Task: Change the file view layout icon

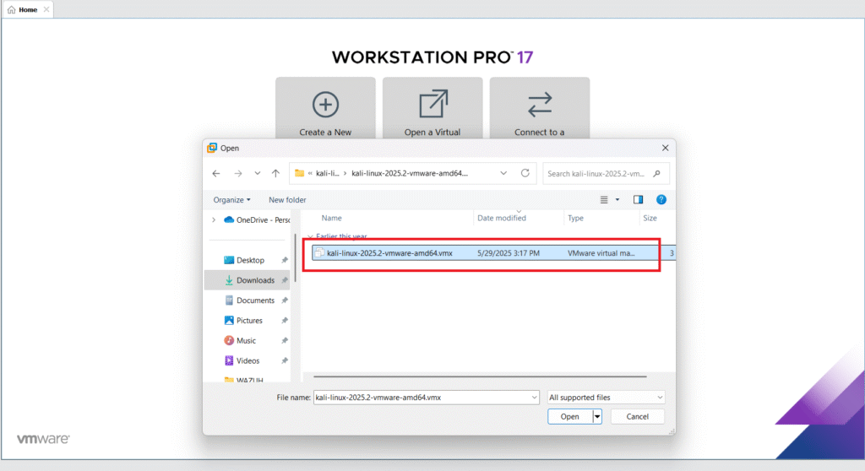Action: 604,200
